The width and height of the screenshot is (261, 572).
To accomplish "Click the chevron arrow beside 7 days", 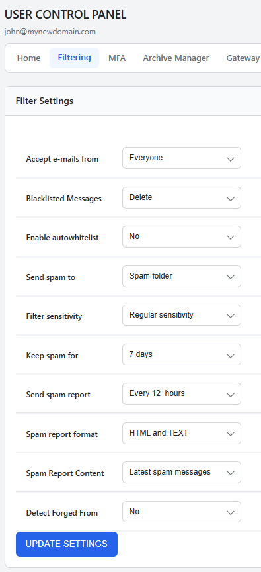I will tap(230, 356).
